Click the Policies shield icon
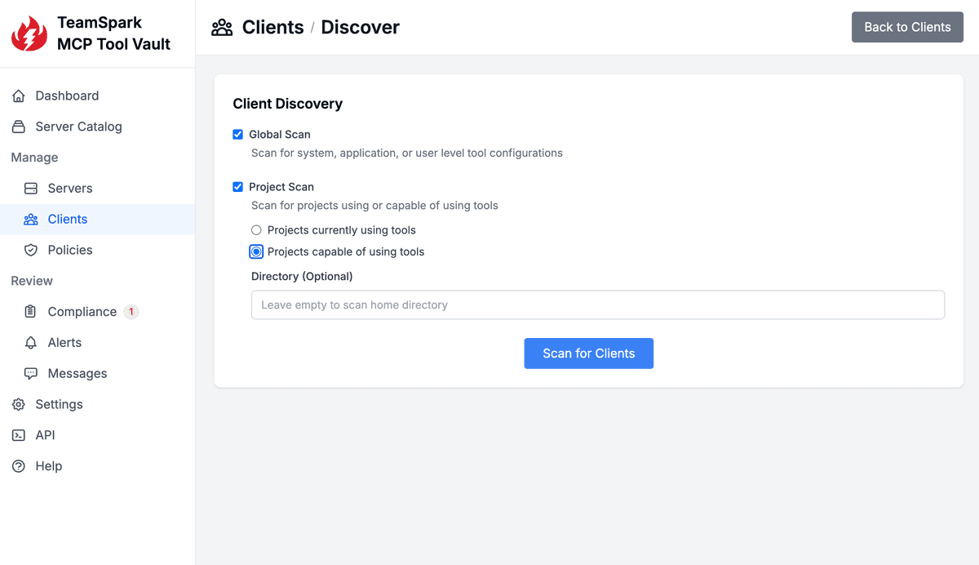 [x=31, y=250]
